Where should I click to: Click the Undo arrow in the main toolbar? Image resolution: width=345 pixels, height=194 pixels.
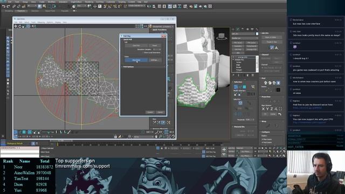(4, 6)
